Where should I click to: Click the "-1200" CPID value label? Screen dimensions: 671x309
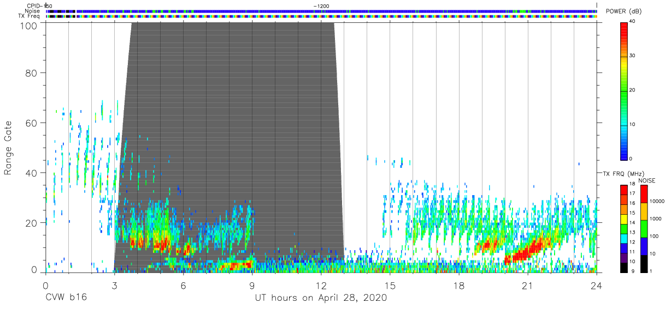321,5
